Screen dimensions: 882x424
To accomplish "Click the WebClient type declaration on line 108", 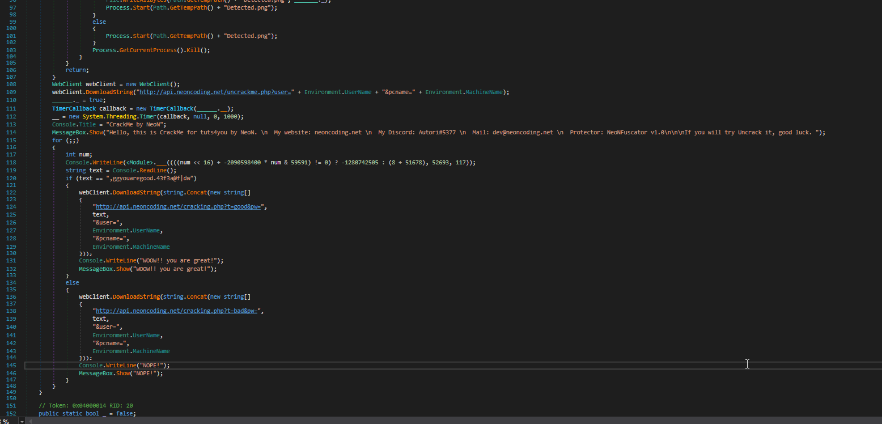I will pyautogui.click(x=67, y=84).
